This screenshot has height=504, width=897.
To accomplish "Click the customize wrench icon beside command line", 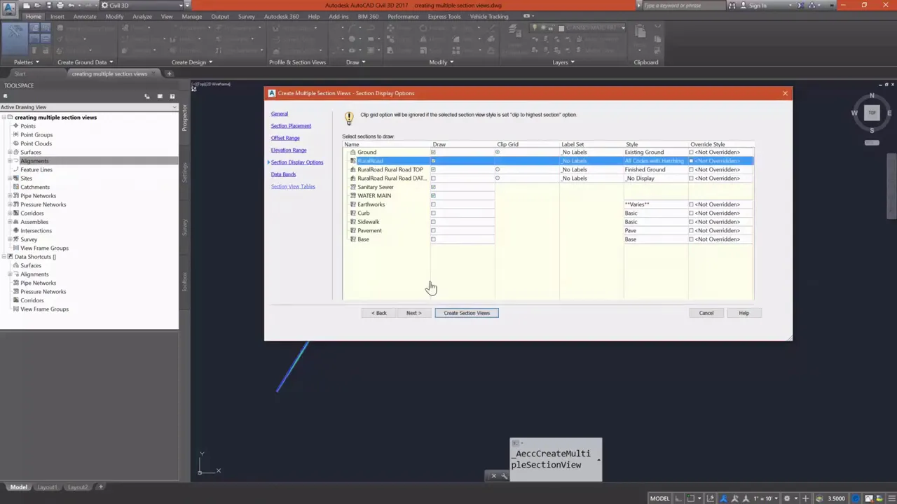I will [x=504, y=476].
